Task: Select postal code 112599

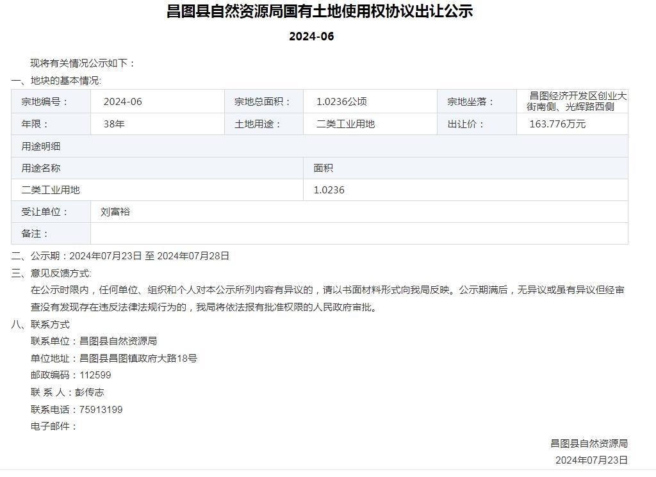Action: coord(95,375)
